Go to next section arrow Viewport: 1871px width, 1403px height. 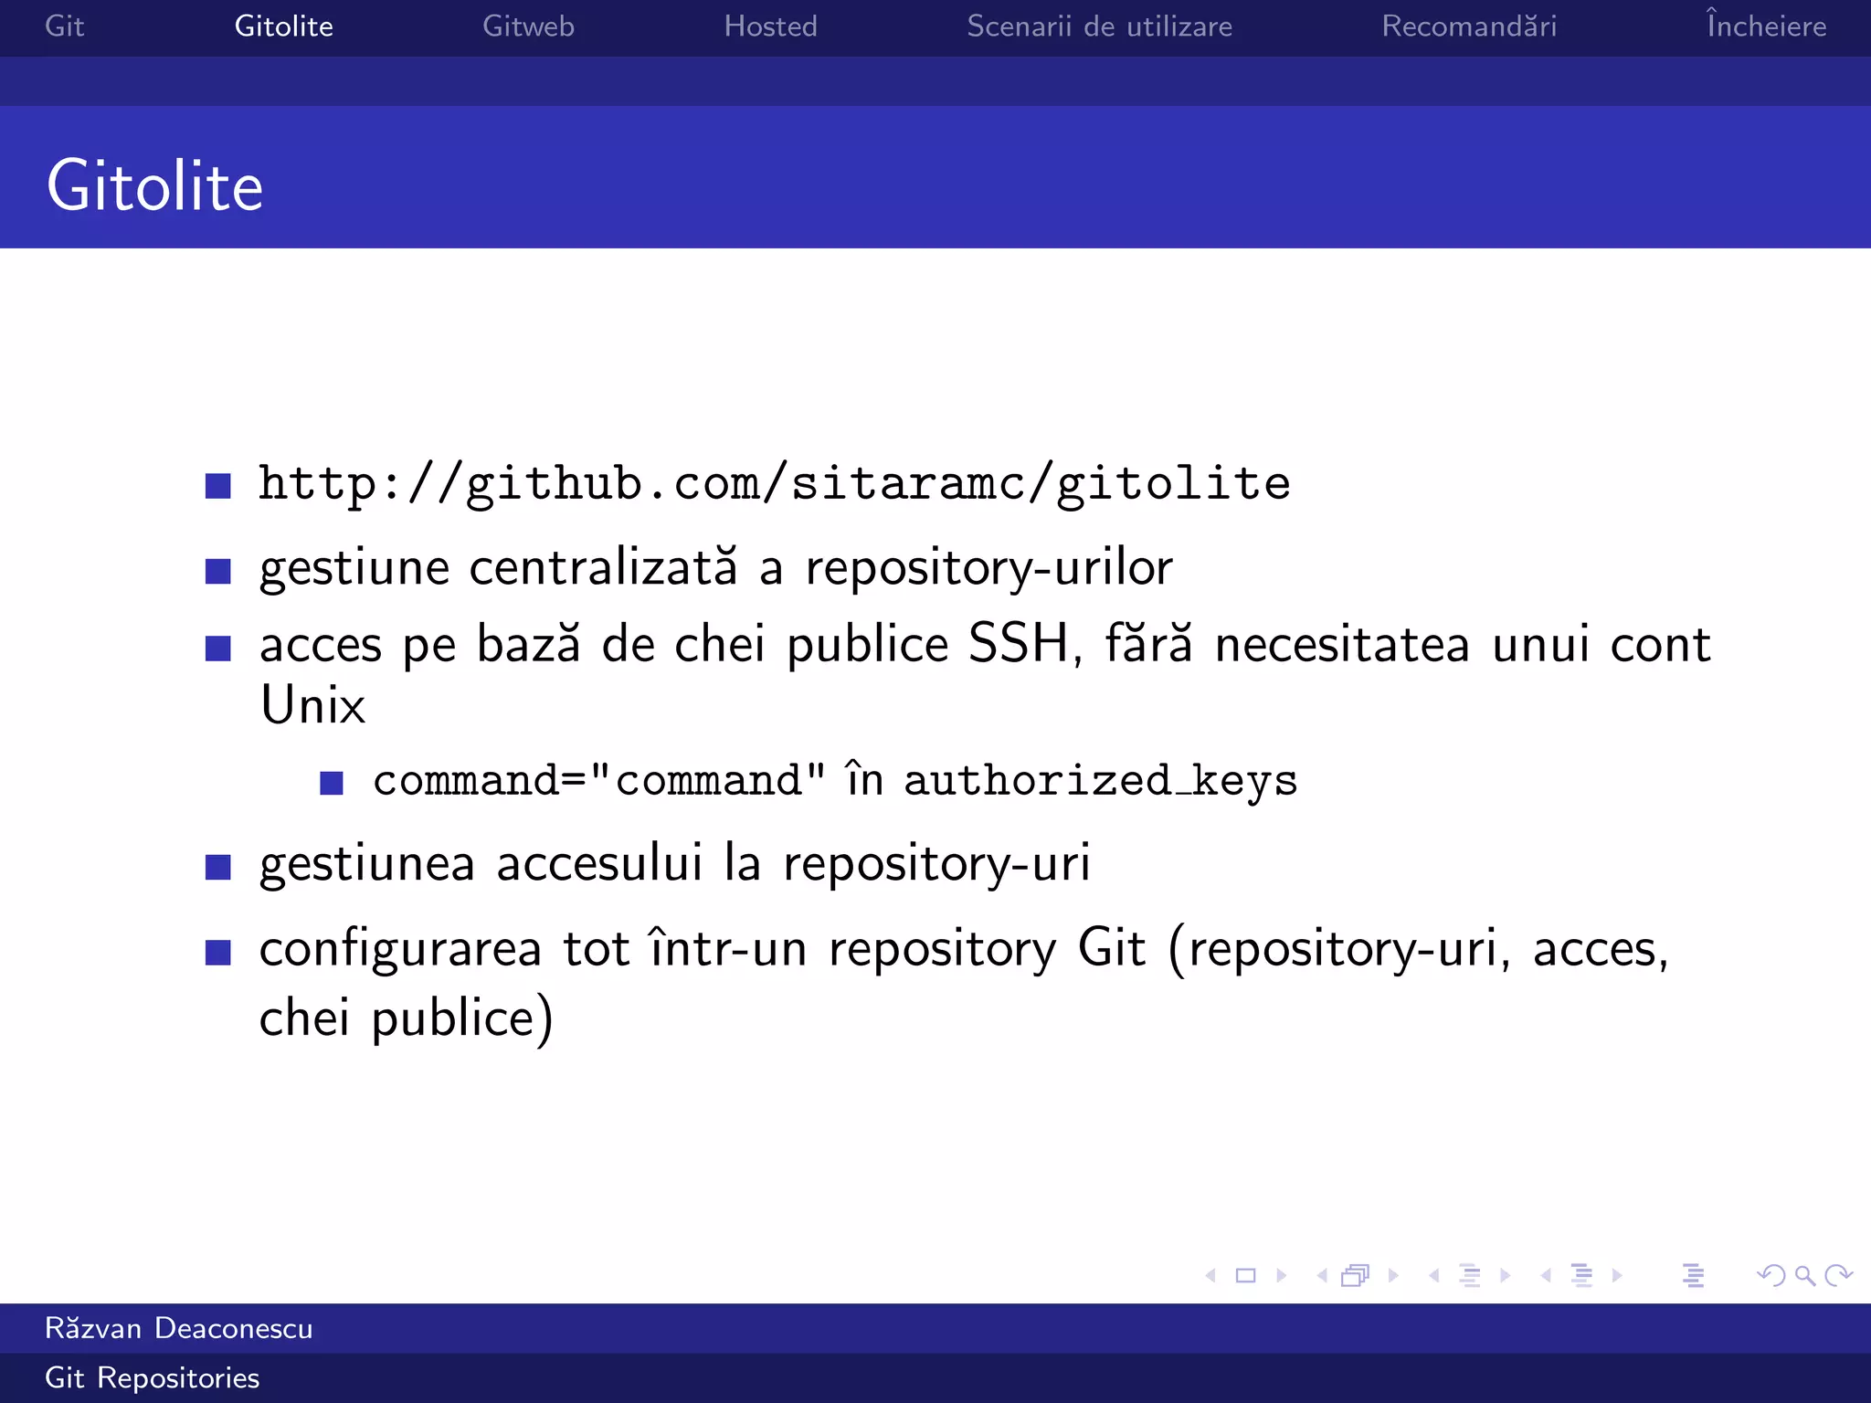click(1617, 1275)
